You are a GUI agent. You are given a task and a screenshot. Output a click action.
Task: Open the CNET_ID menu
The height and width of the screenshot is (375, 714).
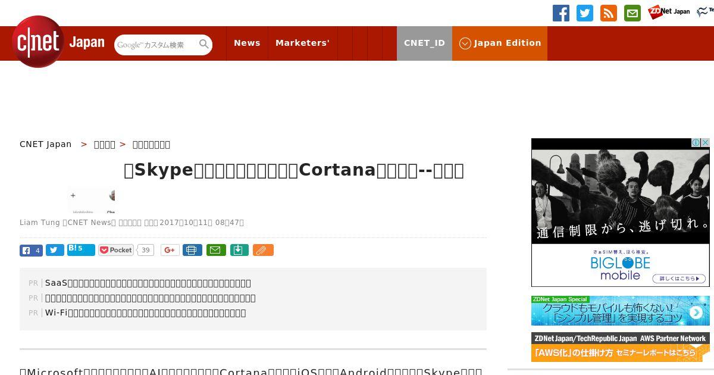coord(424,43)
